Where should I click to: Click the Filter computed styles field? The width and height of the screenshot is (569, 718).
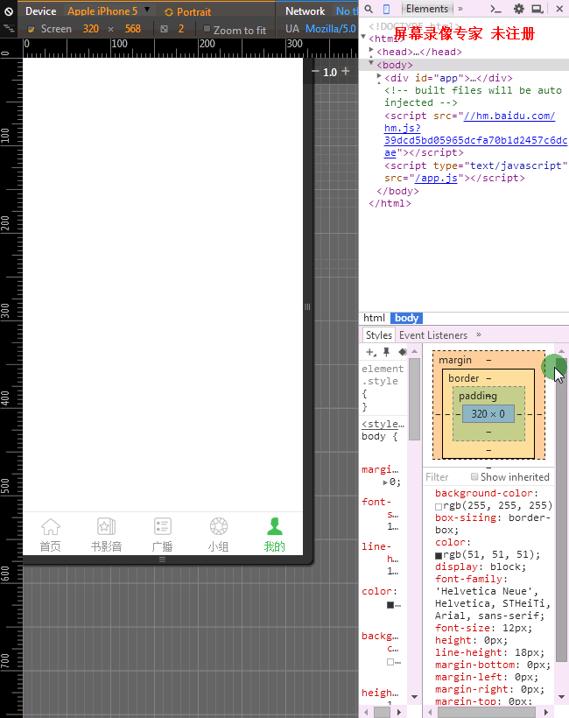[x=445, y=477]
